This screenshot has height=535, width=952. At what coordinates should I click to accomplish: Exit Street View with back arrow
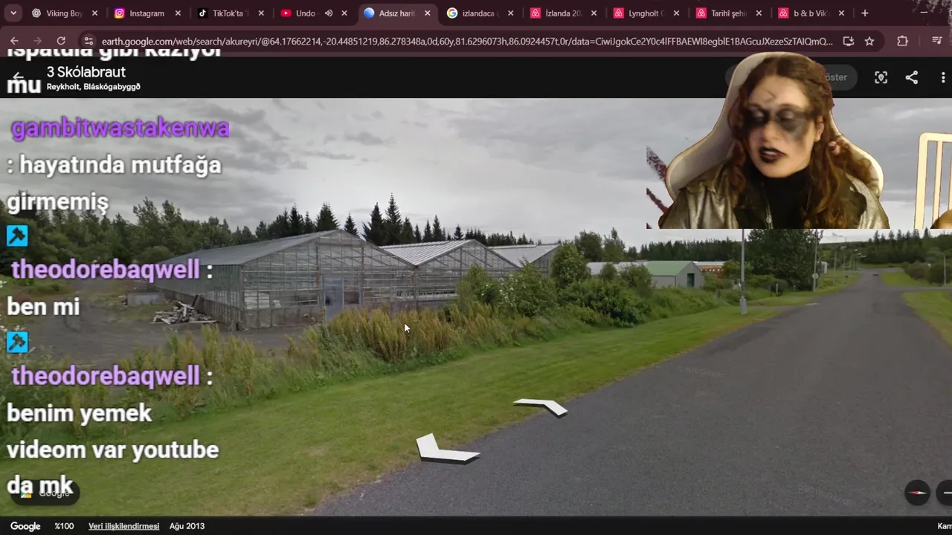click(19, 77)
